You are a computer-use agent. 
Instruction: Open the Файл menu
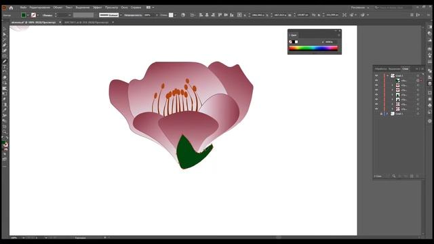click(24, 7)
